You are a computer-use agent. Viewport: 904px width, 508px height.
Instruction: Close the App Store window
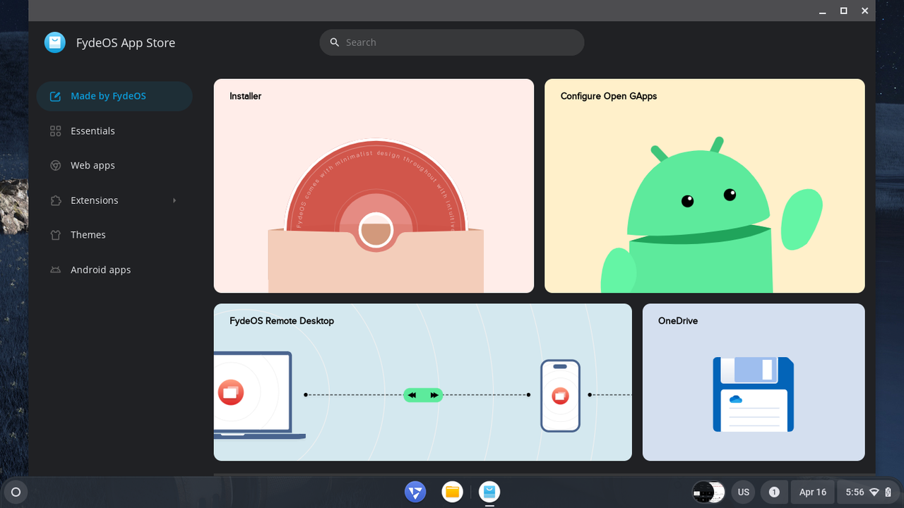864,11
